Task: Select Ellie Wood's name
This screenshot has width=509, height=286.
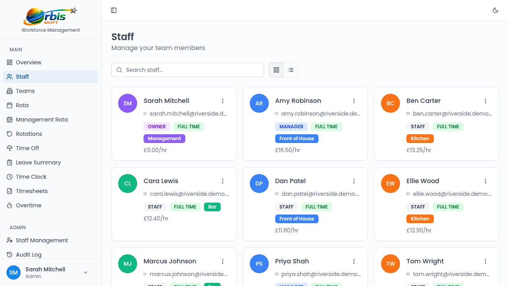Action: 423,181
